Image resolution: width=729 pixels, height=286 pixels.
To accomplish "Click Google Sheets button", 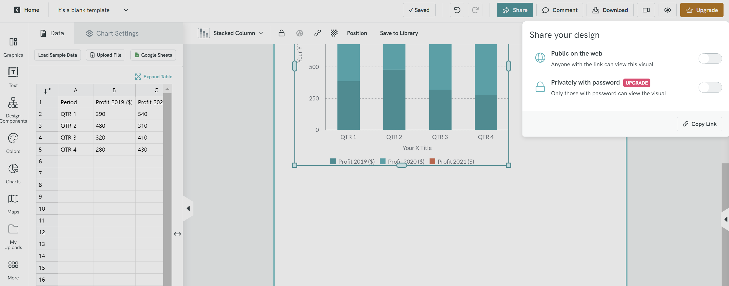I will point(153,55).
